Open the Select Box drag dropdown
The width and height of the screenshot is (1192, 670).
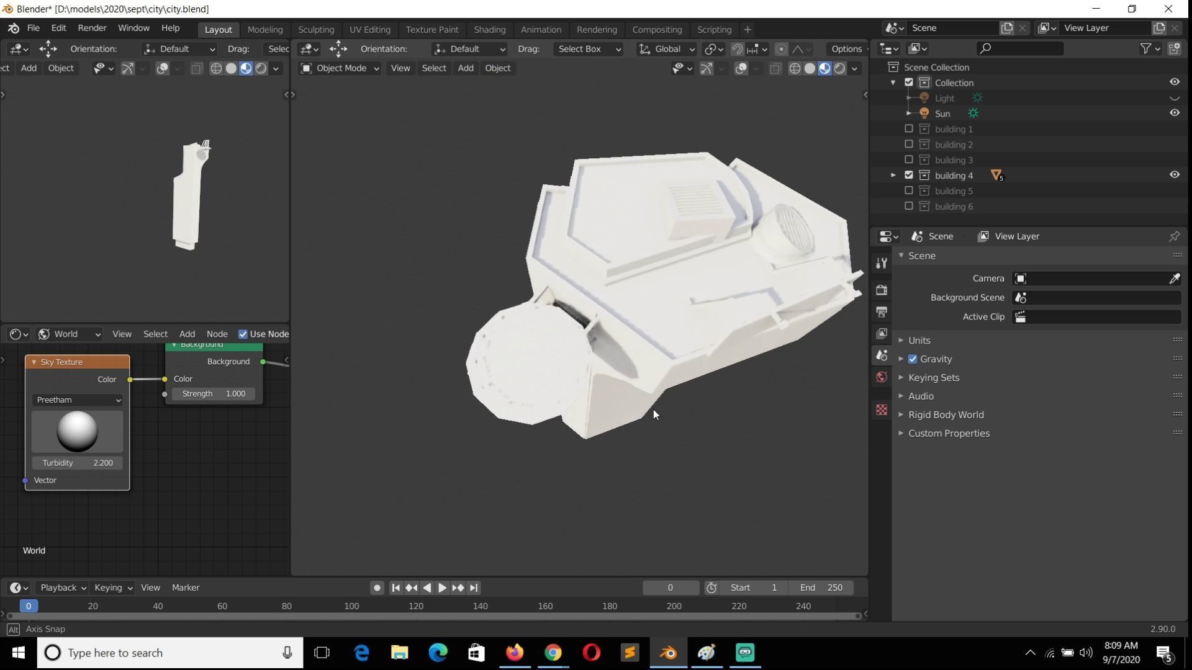point(587,49)
